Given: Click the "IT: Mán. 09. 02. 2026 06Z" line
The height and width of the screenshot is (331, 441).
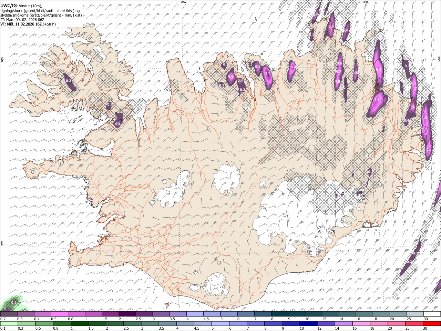Looking at the screenshot, I should tap(22, 20).
